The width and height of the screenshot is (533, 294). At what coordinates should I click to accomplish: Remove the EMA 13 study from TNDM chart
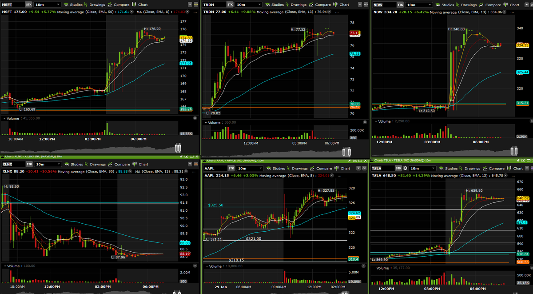[328, 12]
